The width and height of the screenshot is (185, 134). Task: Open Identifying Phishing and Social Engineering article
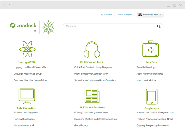pyautogui.click(x=96, y=119)
